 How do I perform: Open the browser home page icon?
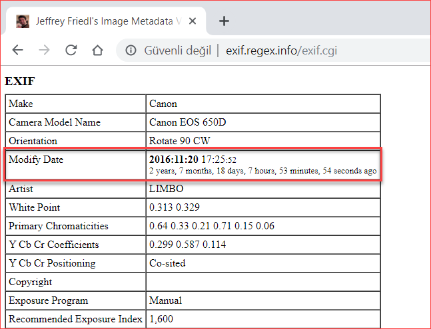pyautogui.click(x=97, y=50)
